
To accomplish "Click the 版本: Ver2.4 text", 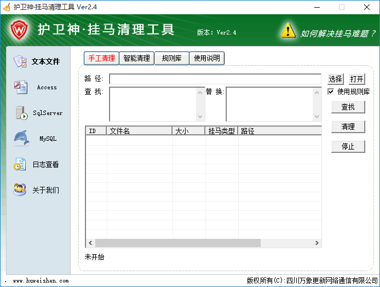I will (217, 32).
